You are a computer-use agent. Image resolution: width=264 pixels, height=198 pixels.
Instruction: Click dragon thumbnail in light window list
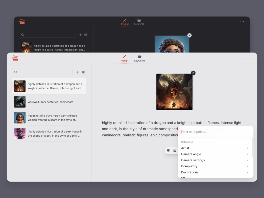[x=20, y=86]
